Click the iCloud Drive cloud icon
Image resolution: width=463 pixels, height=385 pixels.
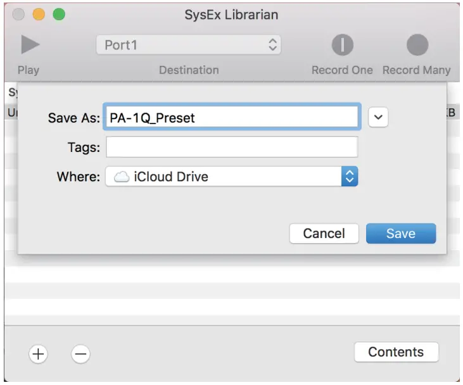coord(121,177)
